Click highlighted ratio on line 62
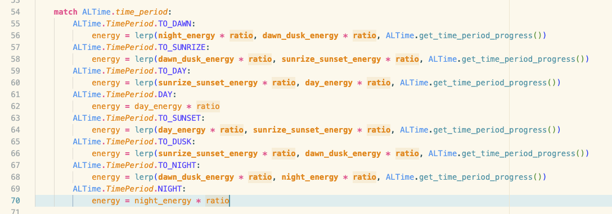This screenshot has width=612, height=214. pos(208,106)
